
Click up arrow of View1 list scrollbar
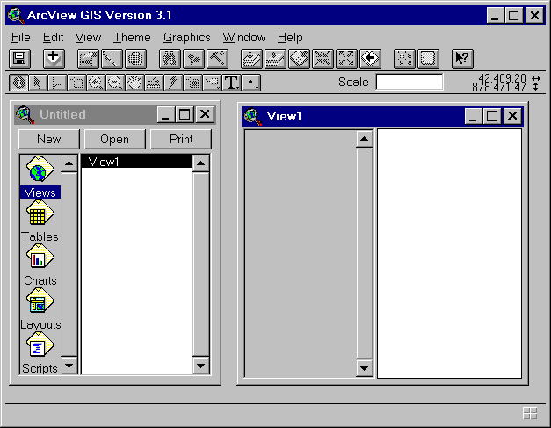(x=201, y=163)
